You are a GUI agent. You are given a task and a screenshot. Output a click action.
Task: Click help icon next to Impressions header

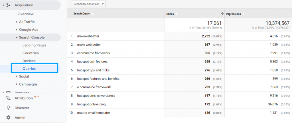point(244,14)
